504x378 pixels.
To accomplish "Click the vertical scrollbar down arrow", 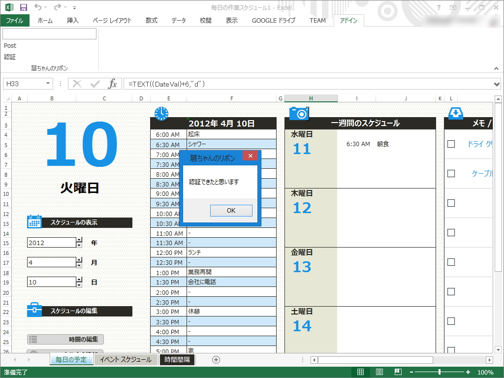I will 498,349.
